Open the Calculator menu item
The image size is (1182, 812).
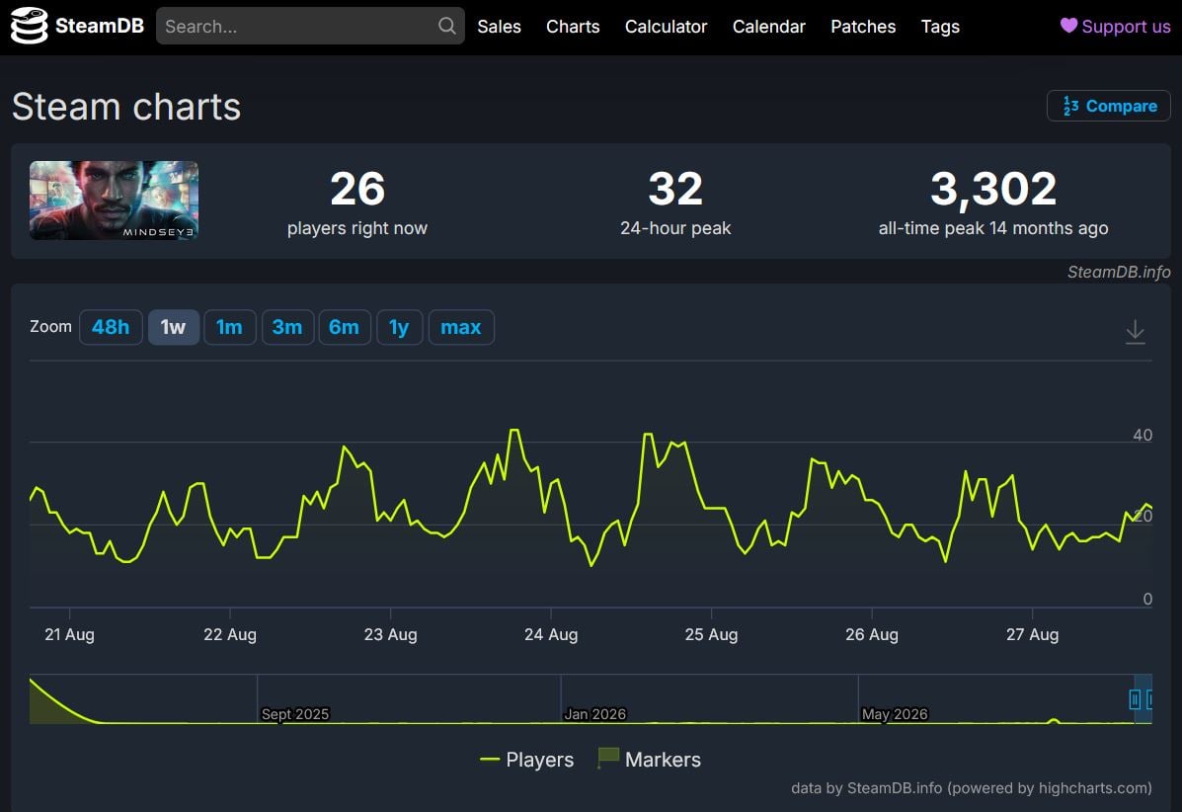[666, 27]
